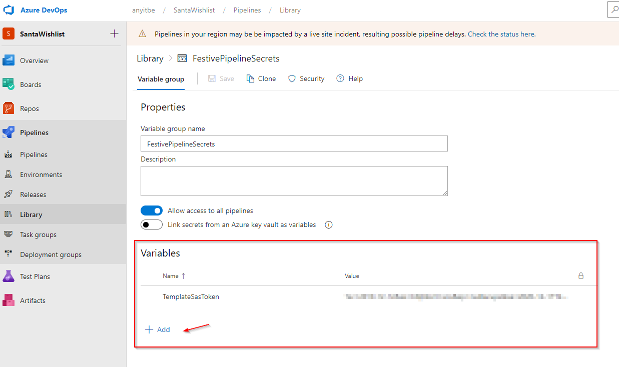This screenshot has width=619, height=367.
Task: Open the search magnifier icon
Action: pyautogui.click(x=614, y=9)
